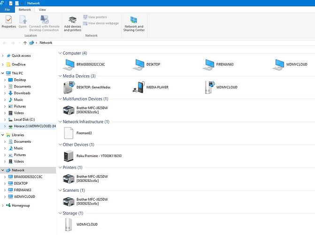The width and height of the screenshot is (315, 235).
Task: Select WDMYCLOUD under Storage group
Action: pos(81,224)
